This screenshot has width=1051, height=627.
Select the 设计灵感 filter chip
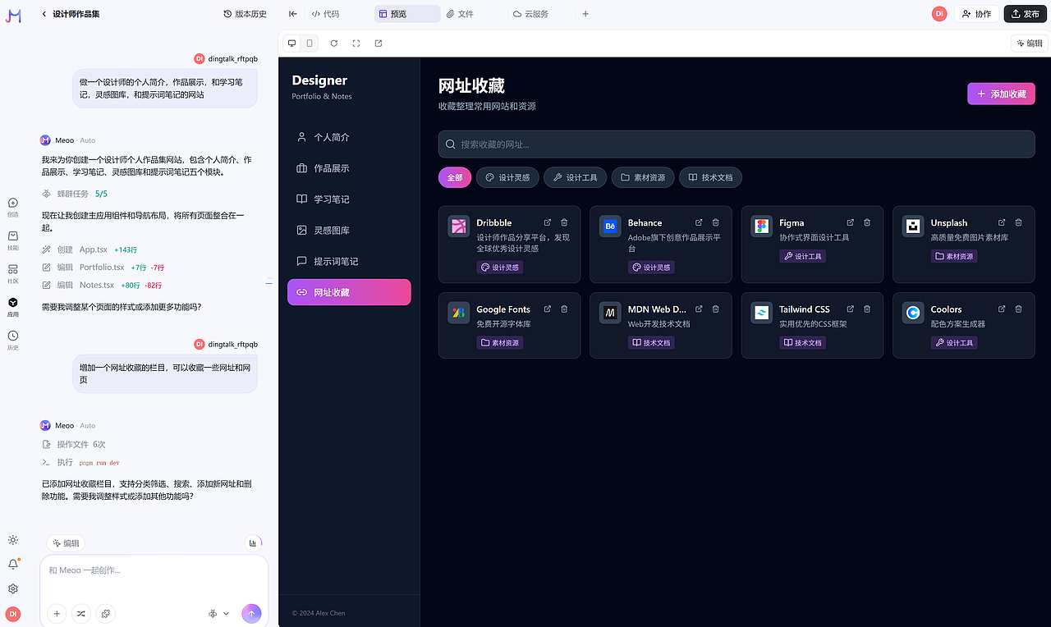pos(507,176)
